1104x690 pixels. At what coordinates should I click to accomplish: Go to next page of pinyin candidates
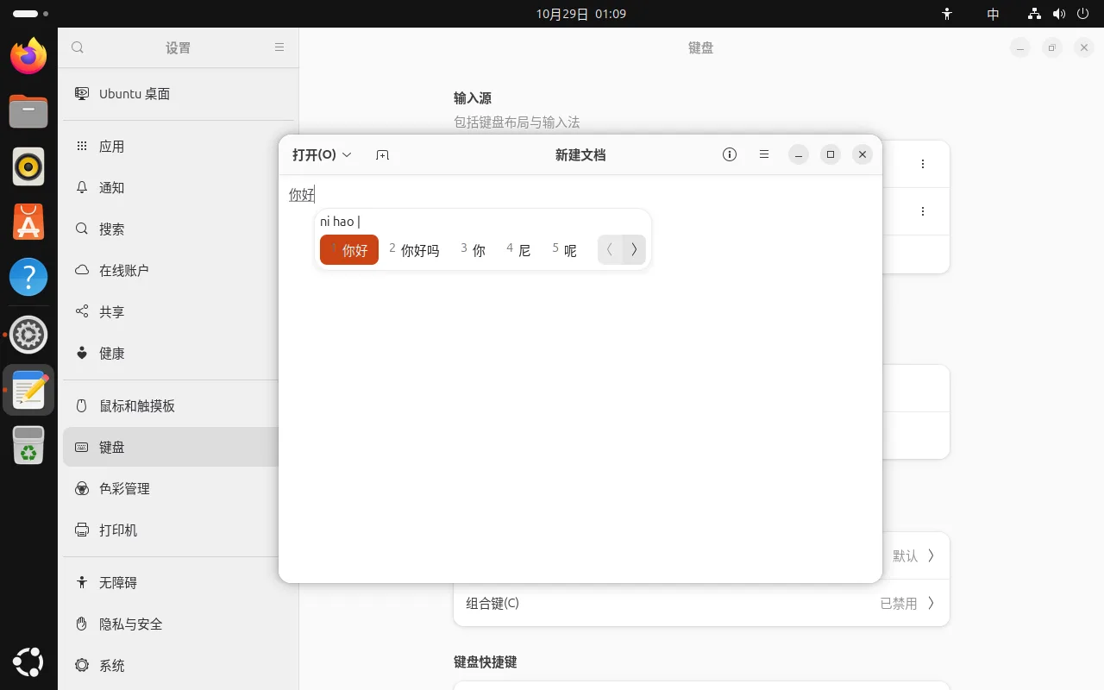pos(634,249)
